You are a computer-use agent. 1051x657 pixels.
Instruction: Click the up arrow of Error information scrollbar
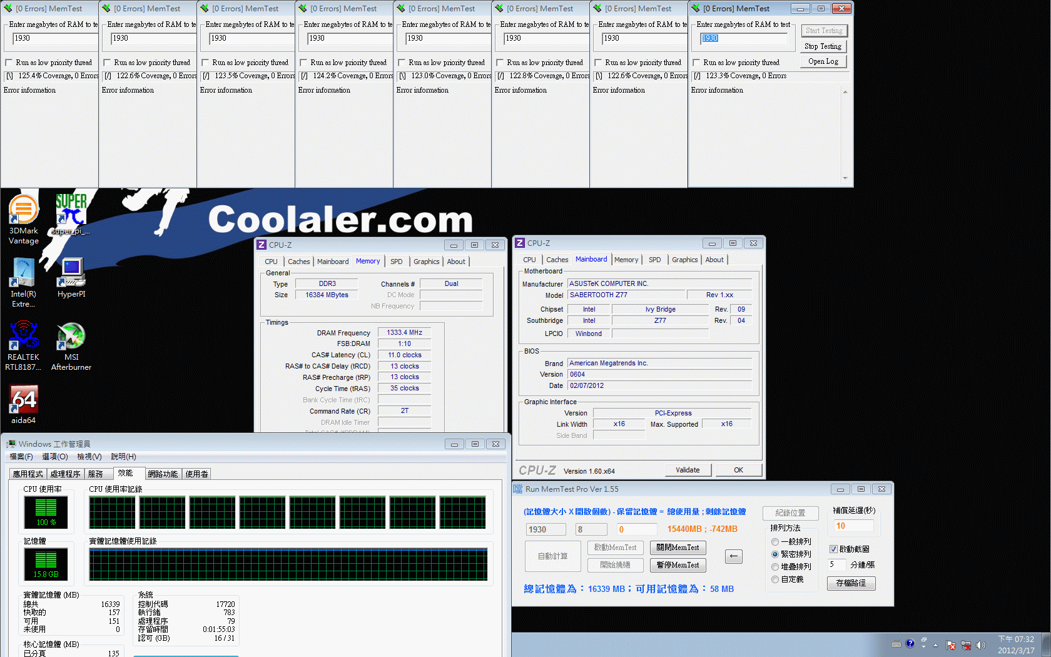pyautogui.click(x=845, y=92)
